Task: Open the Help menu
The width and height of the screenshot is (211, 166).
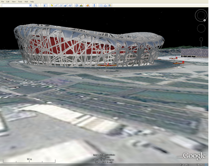Action: click(32, 2)
